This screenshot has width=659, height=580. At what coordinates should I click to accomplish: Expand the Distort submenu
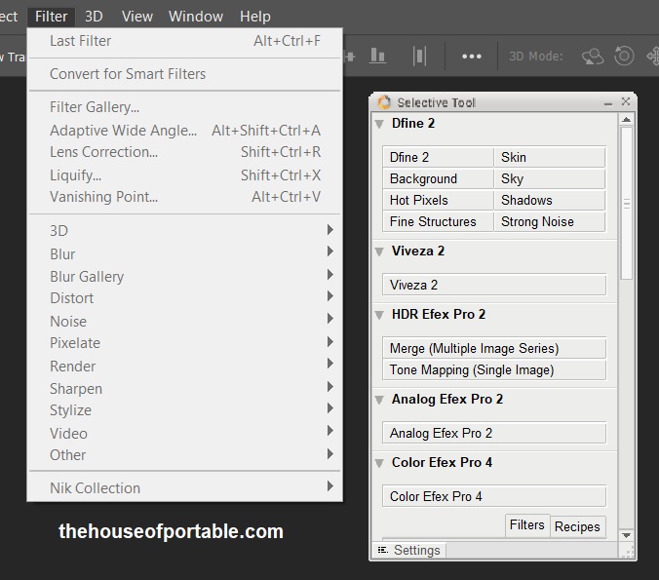pyautogui.click(x=185, y=298)
